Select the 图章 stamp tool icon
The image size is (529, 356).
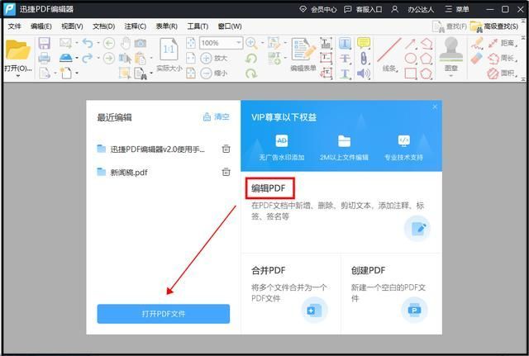coord(451,54)
